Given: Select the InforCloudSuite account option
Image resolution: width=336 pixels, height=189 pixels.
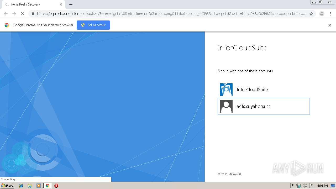Looking at the screenshot, I should click(x=264, y=90).
